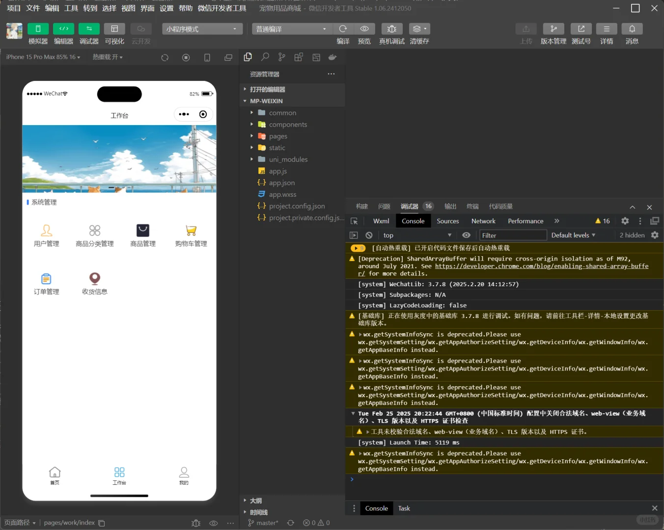Switch to the Performance devtools tab
This screenshot has width=664, height=530.
pos(526,221)
